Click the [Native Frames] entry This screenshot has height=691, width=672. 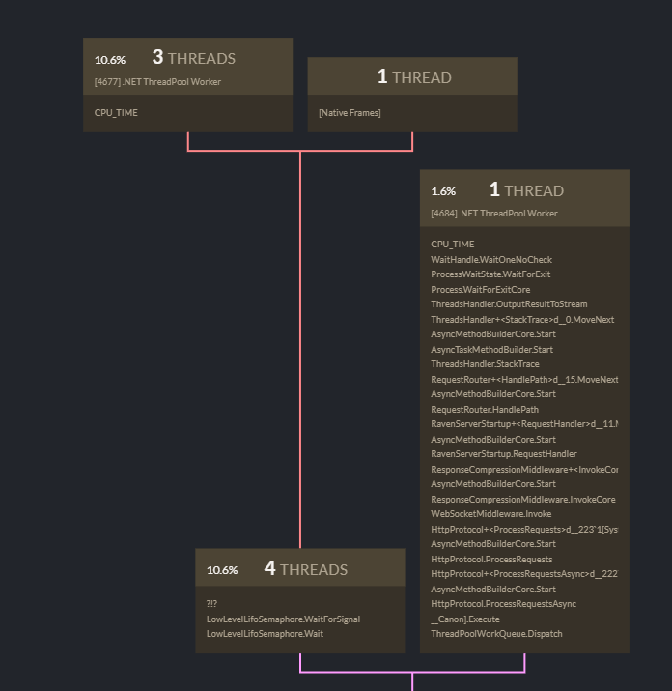click(x=350, y=113)
